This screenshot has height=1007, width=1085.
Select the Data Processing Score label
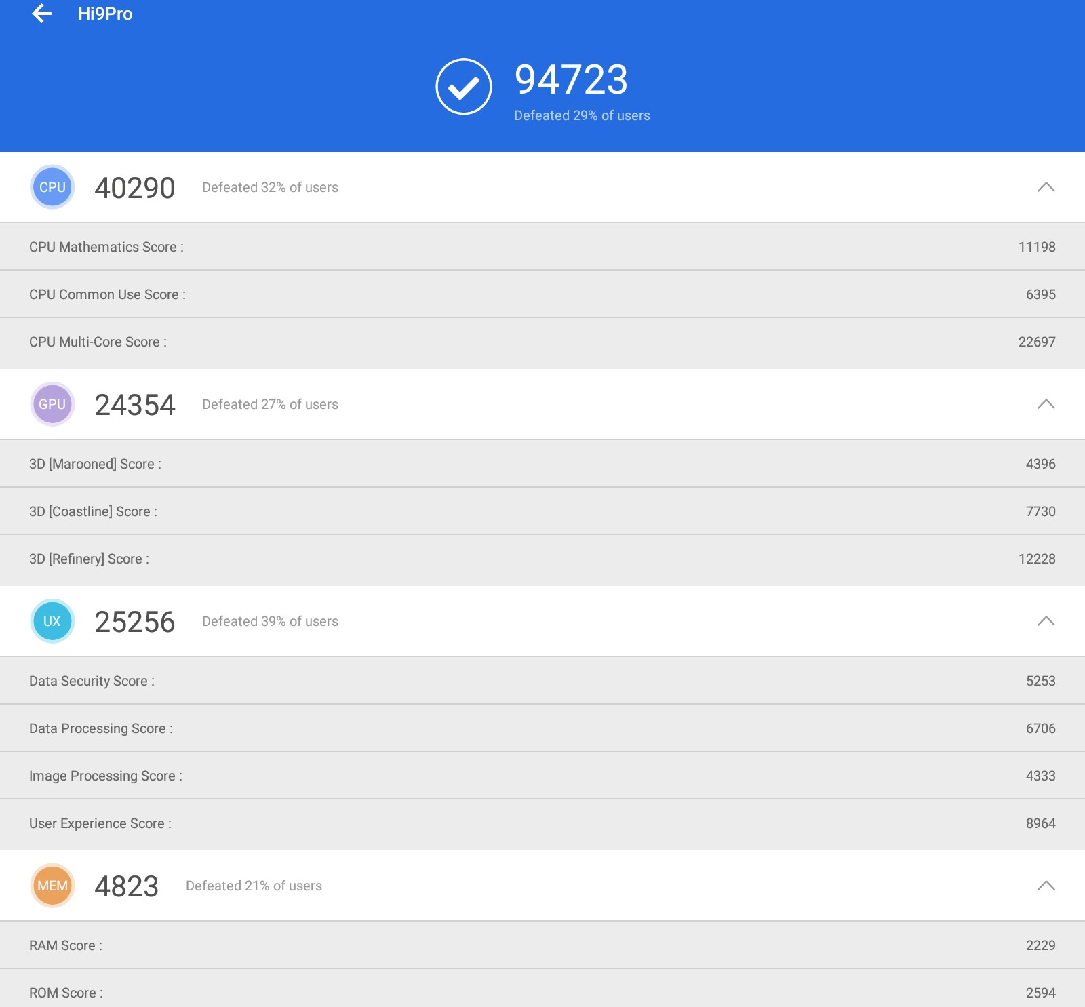tap(101, 728)
